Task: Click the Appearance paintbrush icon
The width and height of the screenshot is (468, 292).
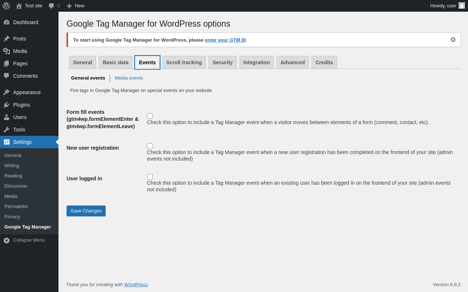Action: click(x=7, y=92)
